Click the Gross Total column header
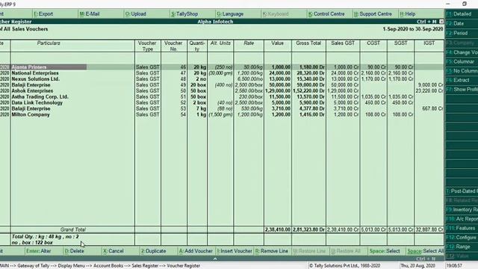This screenshot has width=478, height=269. tap(308, 43)
